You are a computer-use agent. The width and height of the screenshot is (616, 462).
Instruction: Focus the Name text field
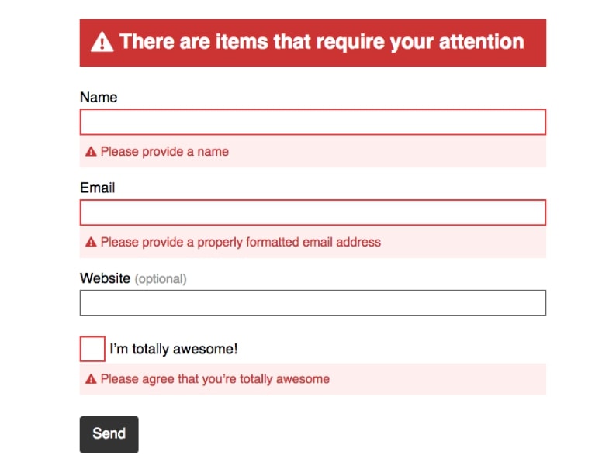pos(313,122)
